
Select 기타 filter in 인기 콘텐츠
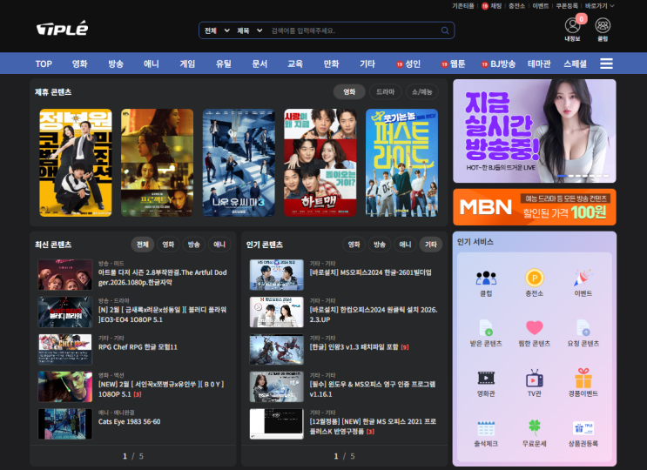click(x=431, y=245)
